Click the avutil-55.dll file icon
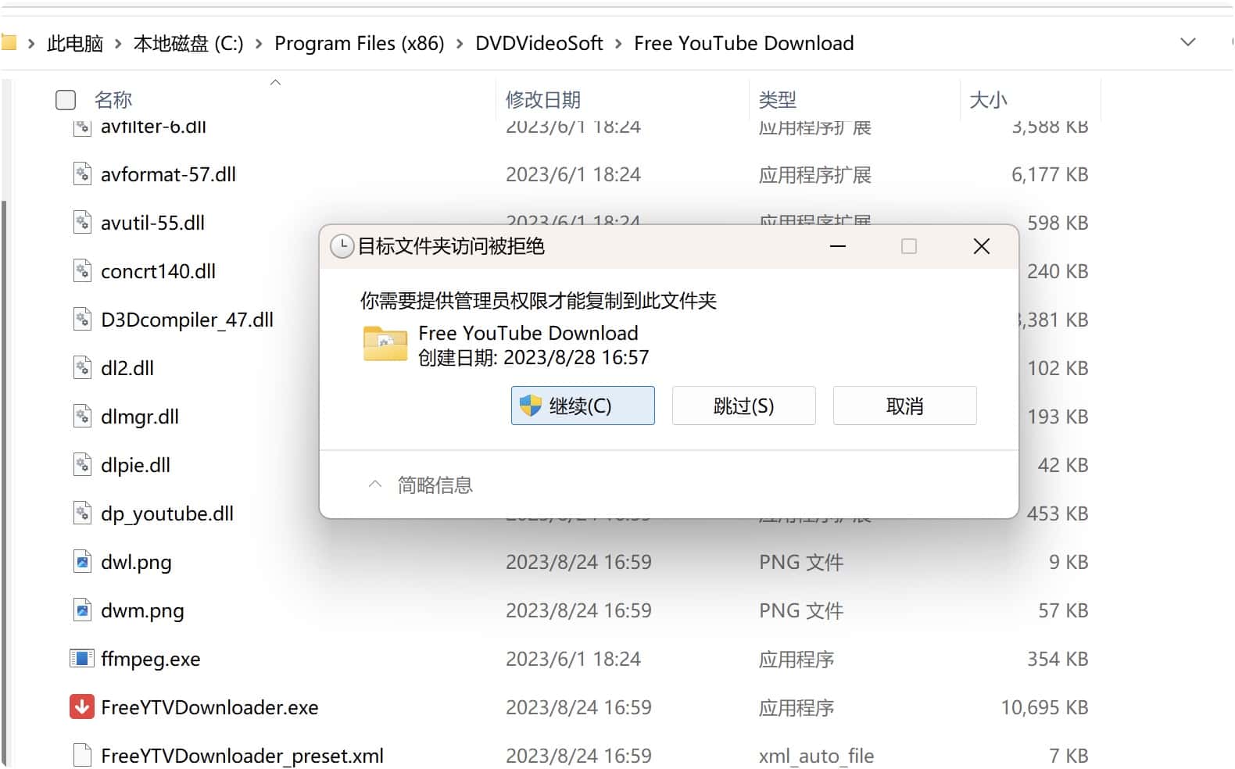 click(82, 222)
